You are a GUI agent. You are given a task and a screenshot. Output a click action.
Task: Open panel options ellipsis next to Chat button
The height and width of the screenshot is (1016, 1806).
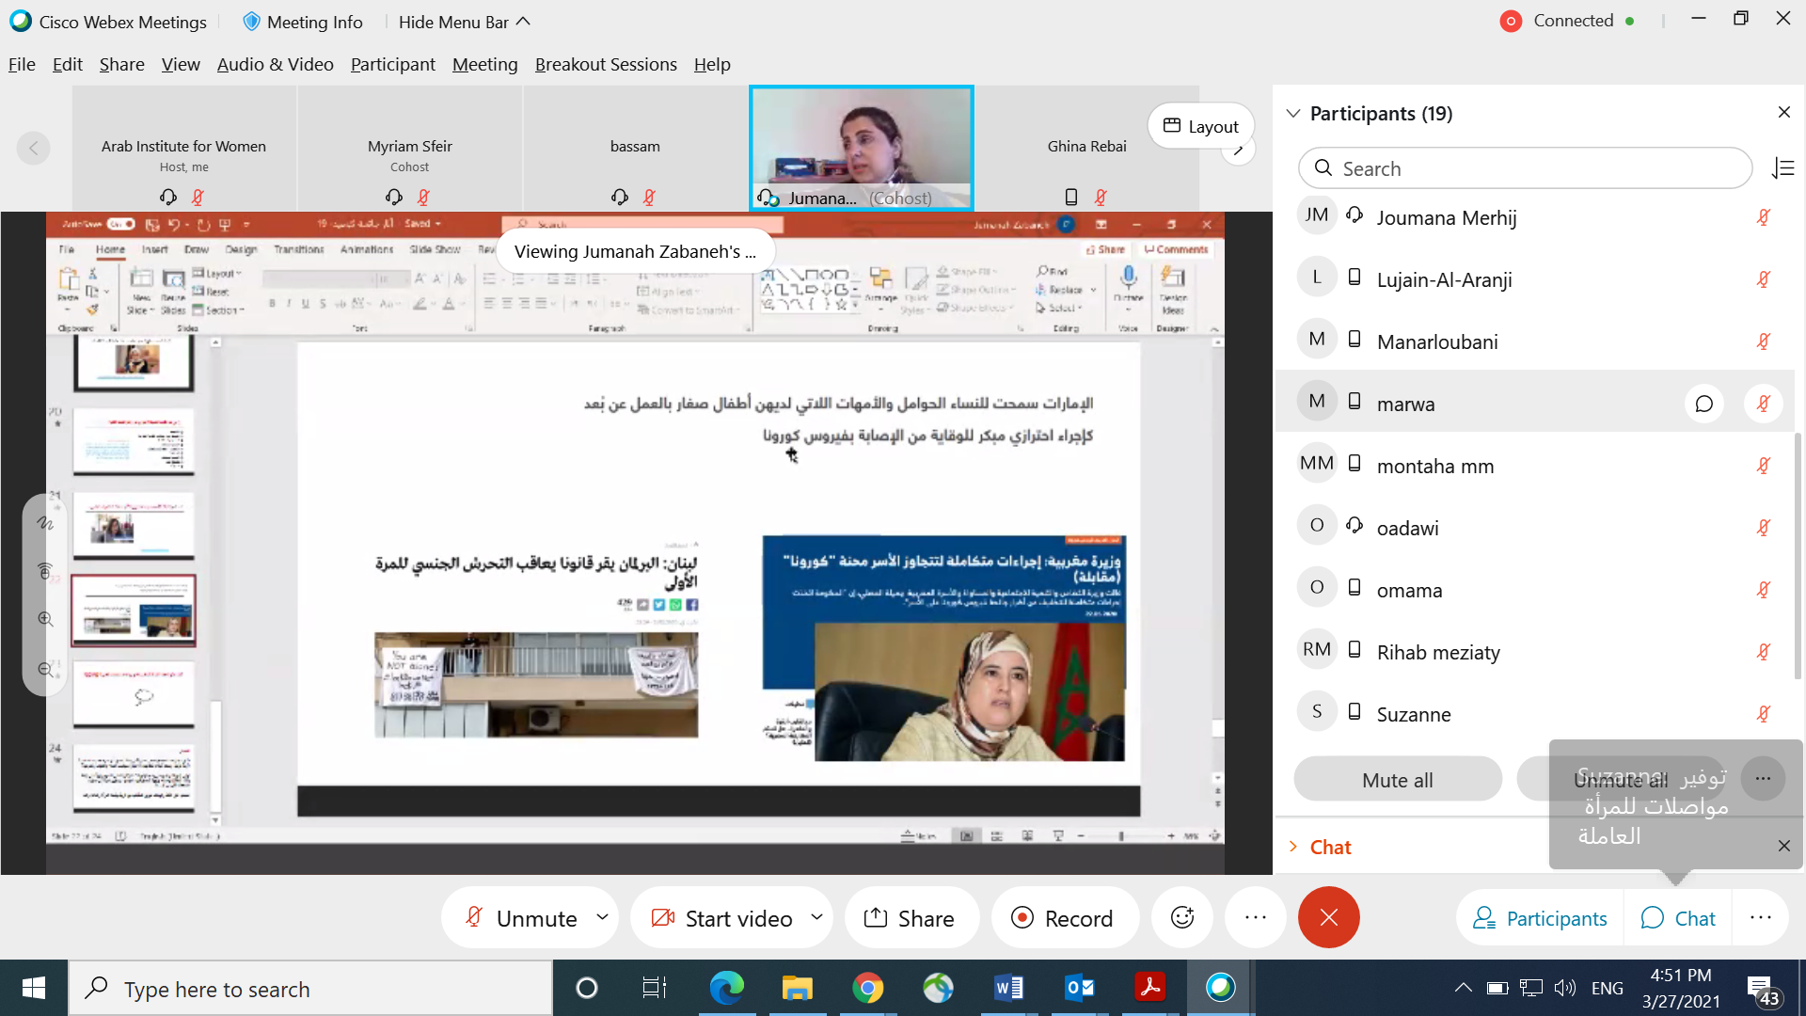(x=1761, y=917)
